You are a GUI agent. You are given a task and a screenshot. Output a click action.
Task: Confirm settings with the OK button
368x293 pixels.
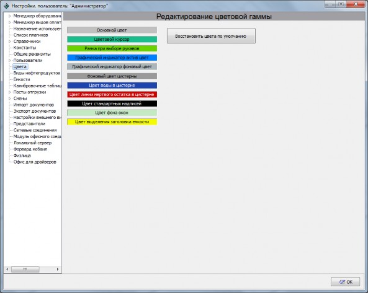[x=345, y=282]
